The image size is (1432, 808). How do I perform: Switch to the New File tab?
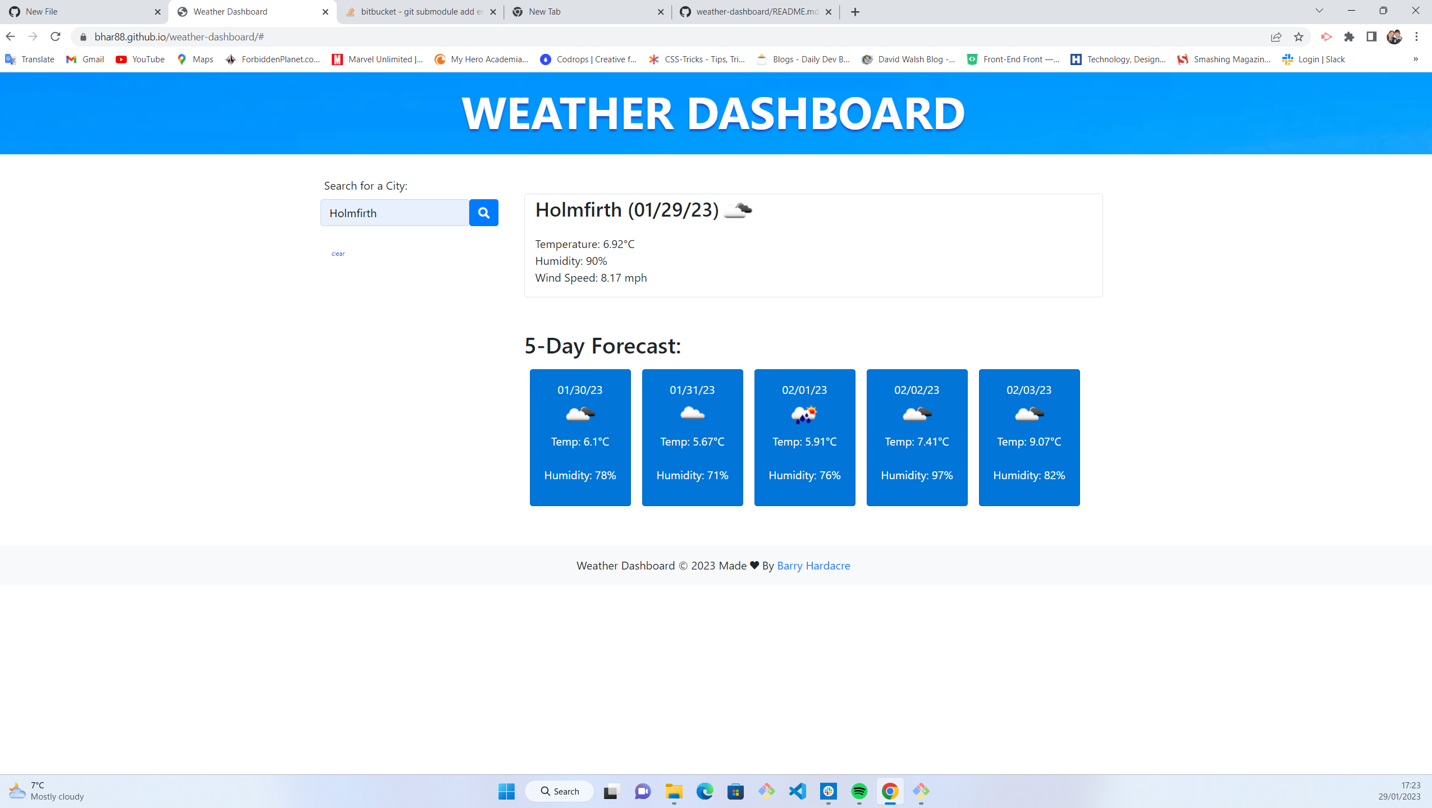click(84, 12)
